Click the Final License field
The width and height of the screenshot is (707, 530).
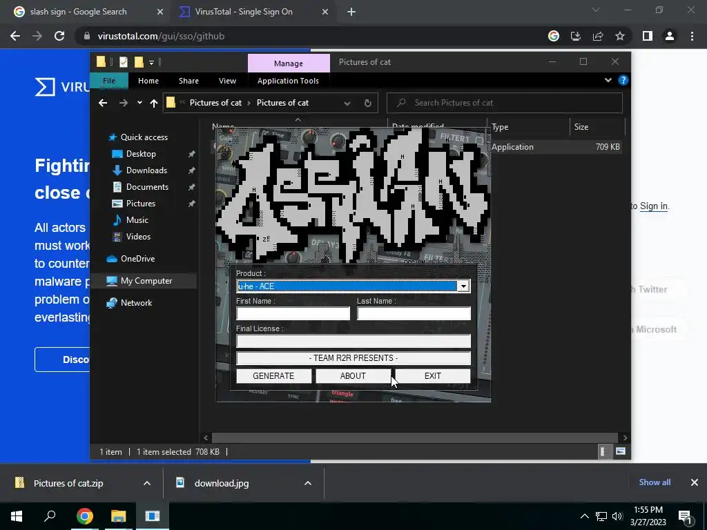point(353,341)
